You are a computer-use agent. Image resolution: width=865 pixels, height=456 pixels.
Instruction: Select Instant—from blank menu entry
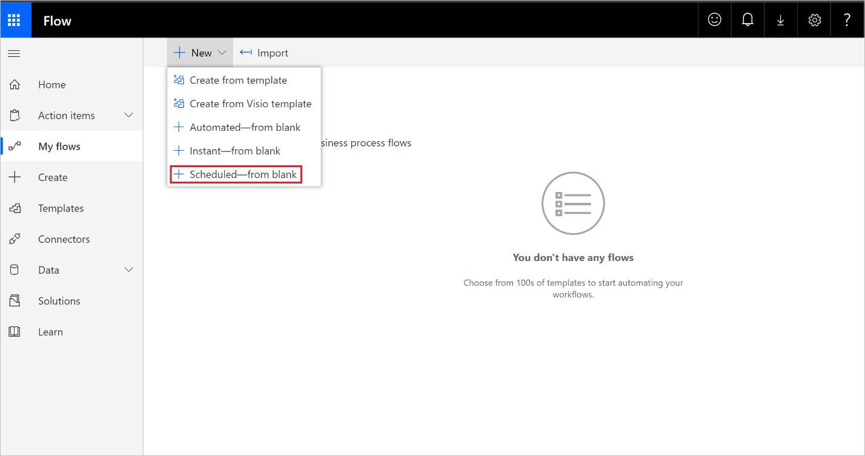pos(234,151)
